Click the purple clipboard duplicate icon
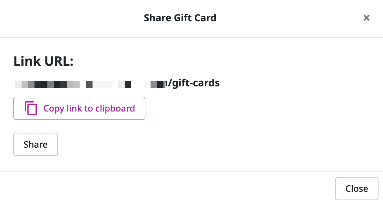The image size is (383, 205). tap(31, 108)
